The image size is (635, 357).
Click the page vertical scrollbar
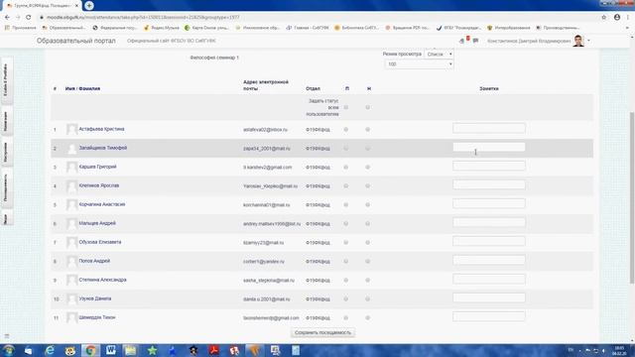point(632,197)
